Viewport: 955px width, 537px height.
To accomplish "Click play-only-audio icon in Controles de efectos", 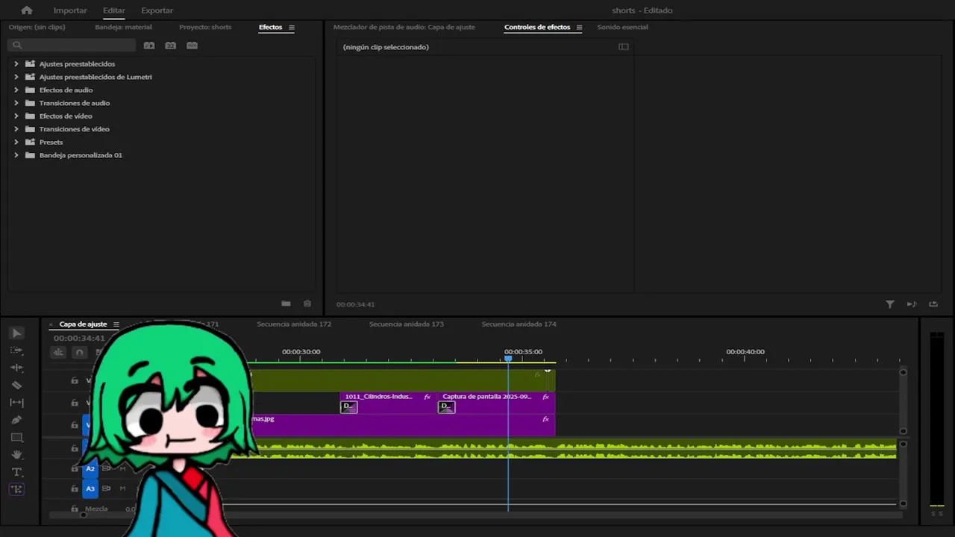I will click(x=912, y=304).
